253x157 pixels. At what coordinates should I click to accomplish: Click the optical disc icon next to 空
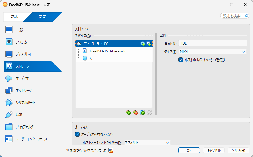click(x=85, y=58)
